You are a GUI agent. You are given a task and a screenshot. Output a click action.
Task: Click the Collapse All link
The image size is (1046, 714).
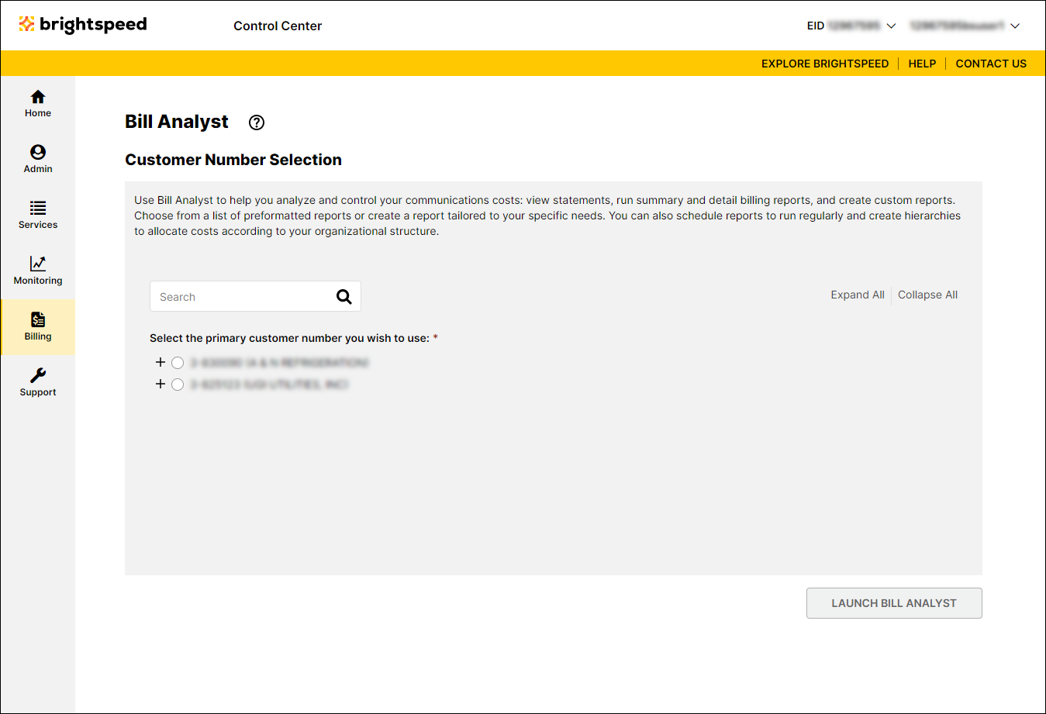click(x=927, y=295)
